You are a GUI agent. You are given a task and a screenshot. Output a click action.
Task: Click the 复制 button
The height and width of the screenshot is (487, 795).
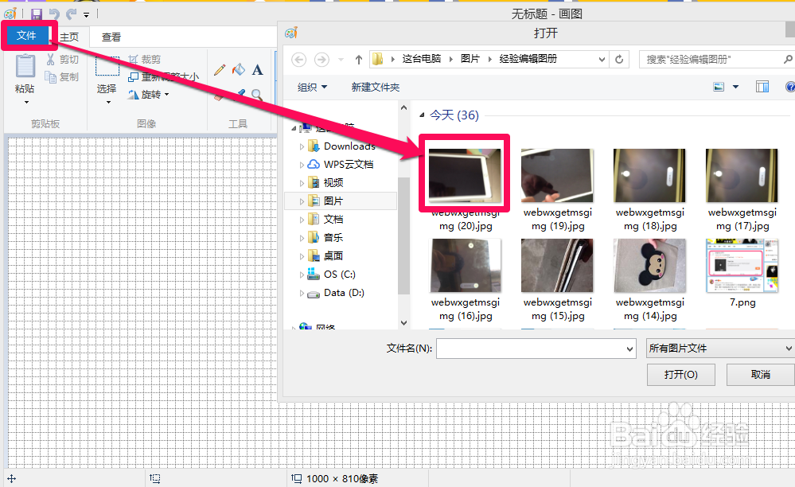point(63,76)
